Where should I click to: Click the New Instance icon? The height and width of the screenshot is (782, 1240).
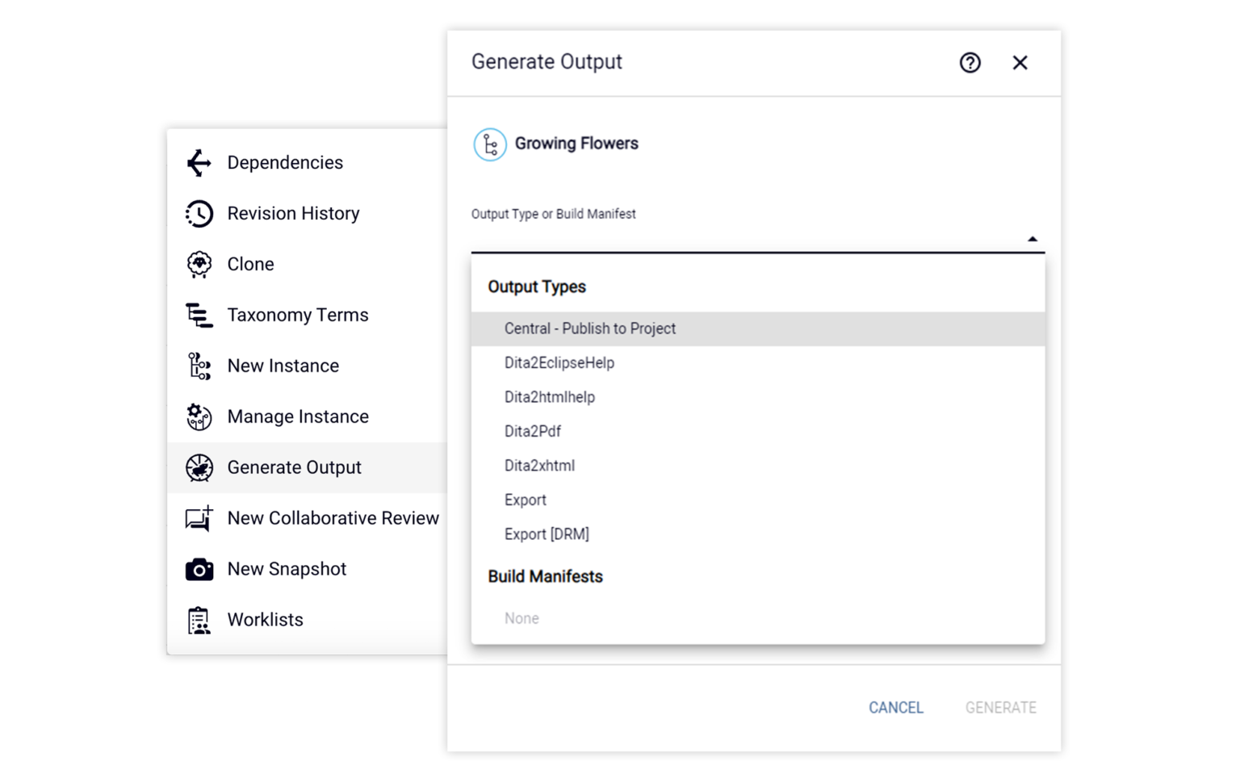[199, 366]
